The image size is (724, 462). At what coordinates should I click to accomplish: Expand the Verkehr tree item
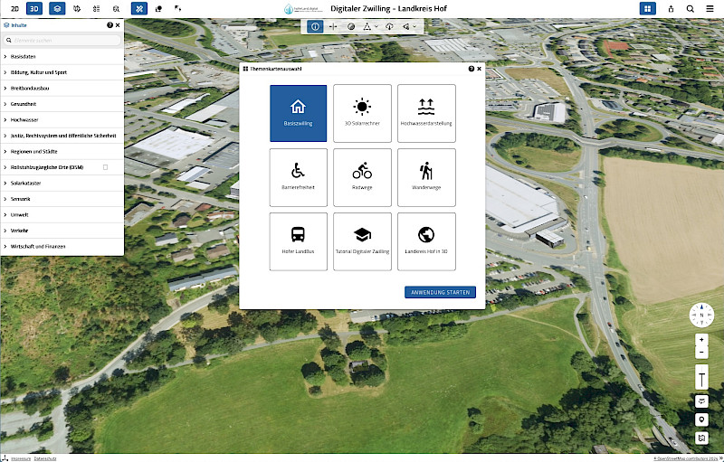pyautogui.click(x=20, y=231)
